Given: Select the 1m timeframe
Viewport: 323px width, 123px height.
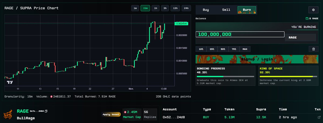Looking at the screenshot, I should 135,8.
